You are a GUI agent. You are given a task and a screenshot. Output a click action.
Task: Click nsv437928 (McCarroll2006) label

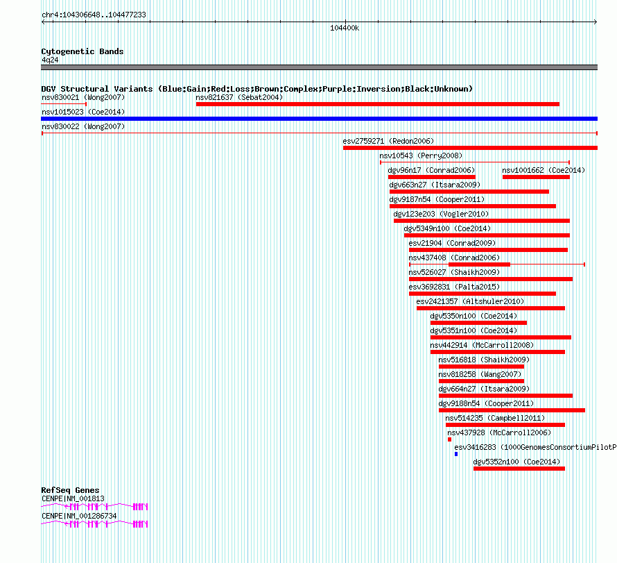pos(499,432)
